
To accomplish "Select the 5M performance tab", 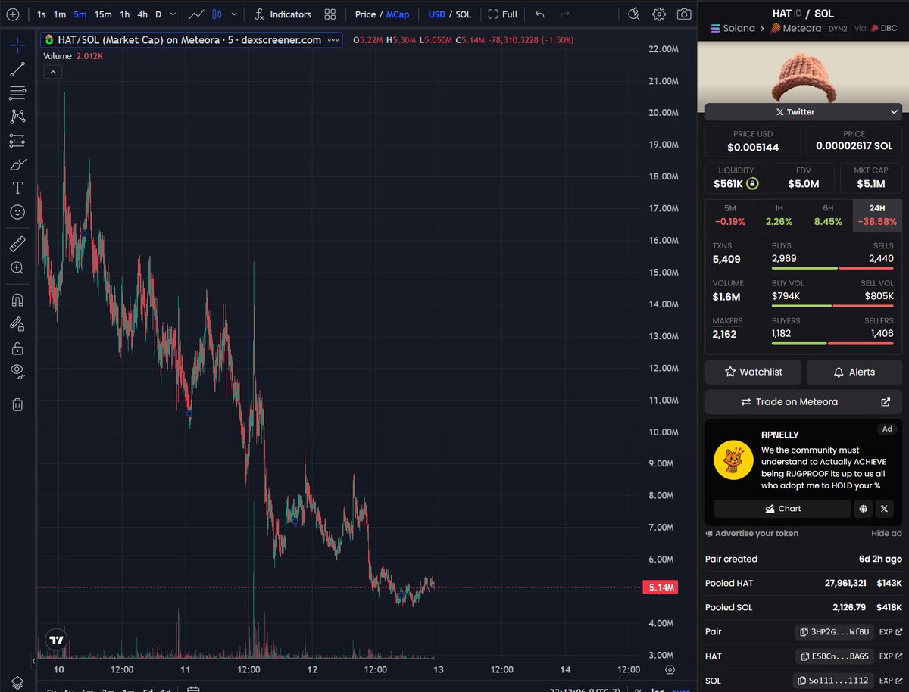I will pos(730,216).
